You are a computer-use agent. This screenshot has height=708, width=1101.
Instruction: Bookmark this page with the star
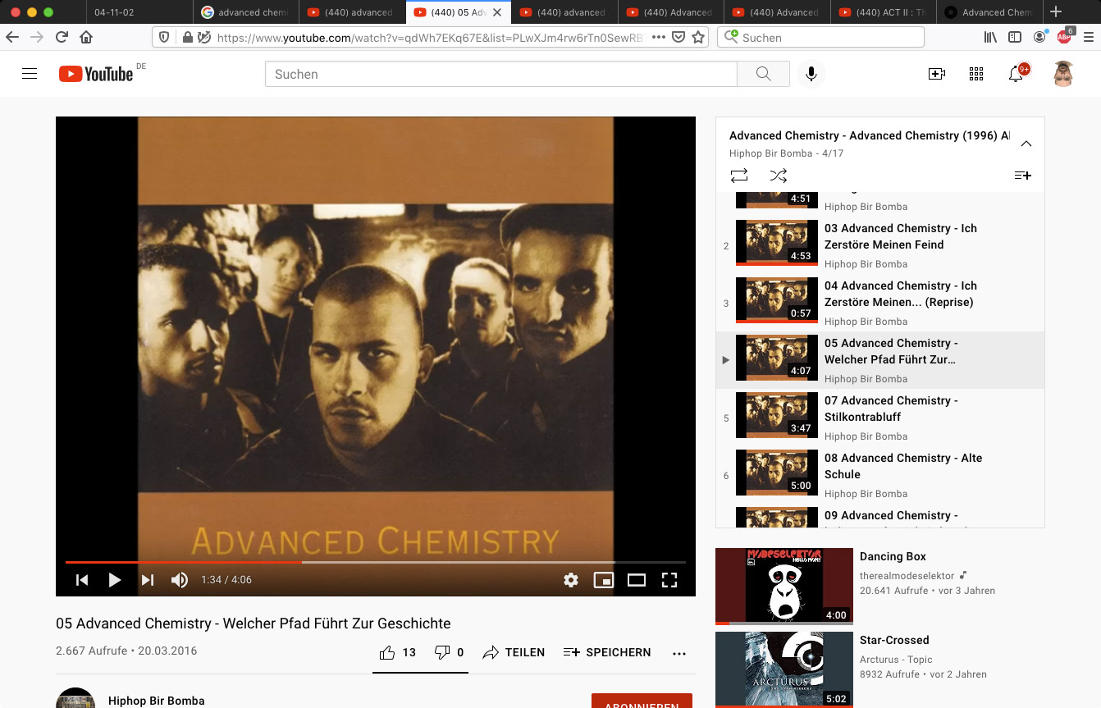click(x=698, y=37)
